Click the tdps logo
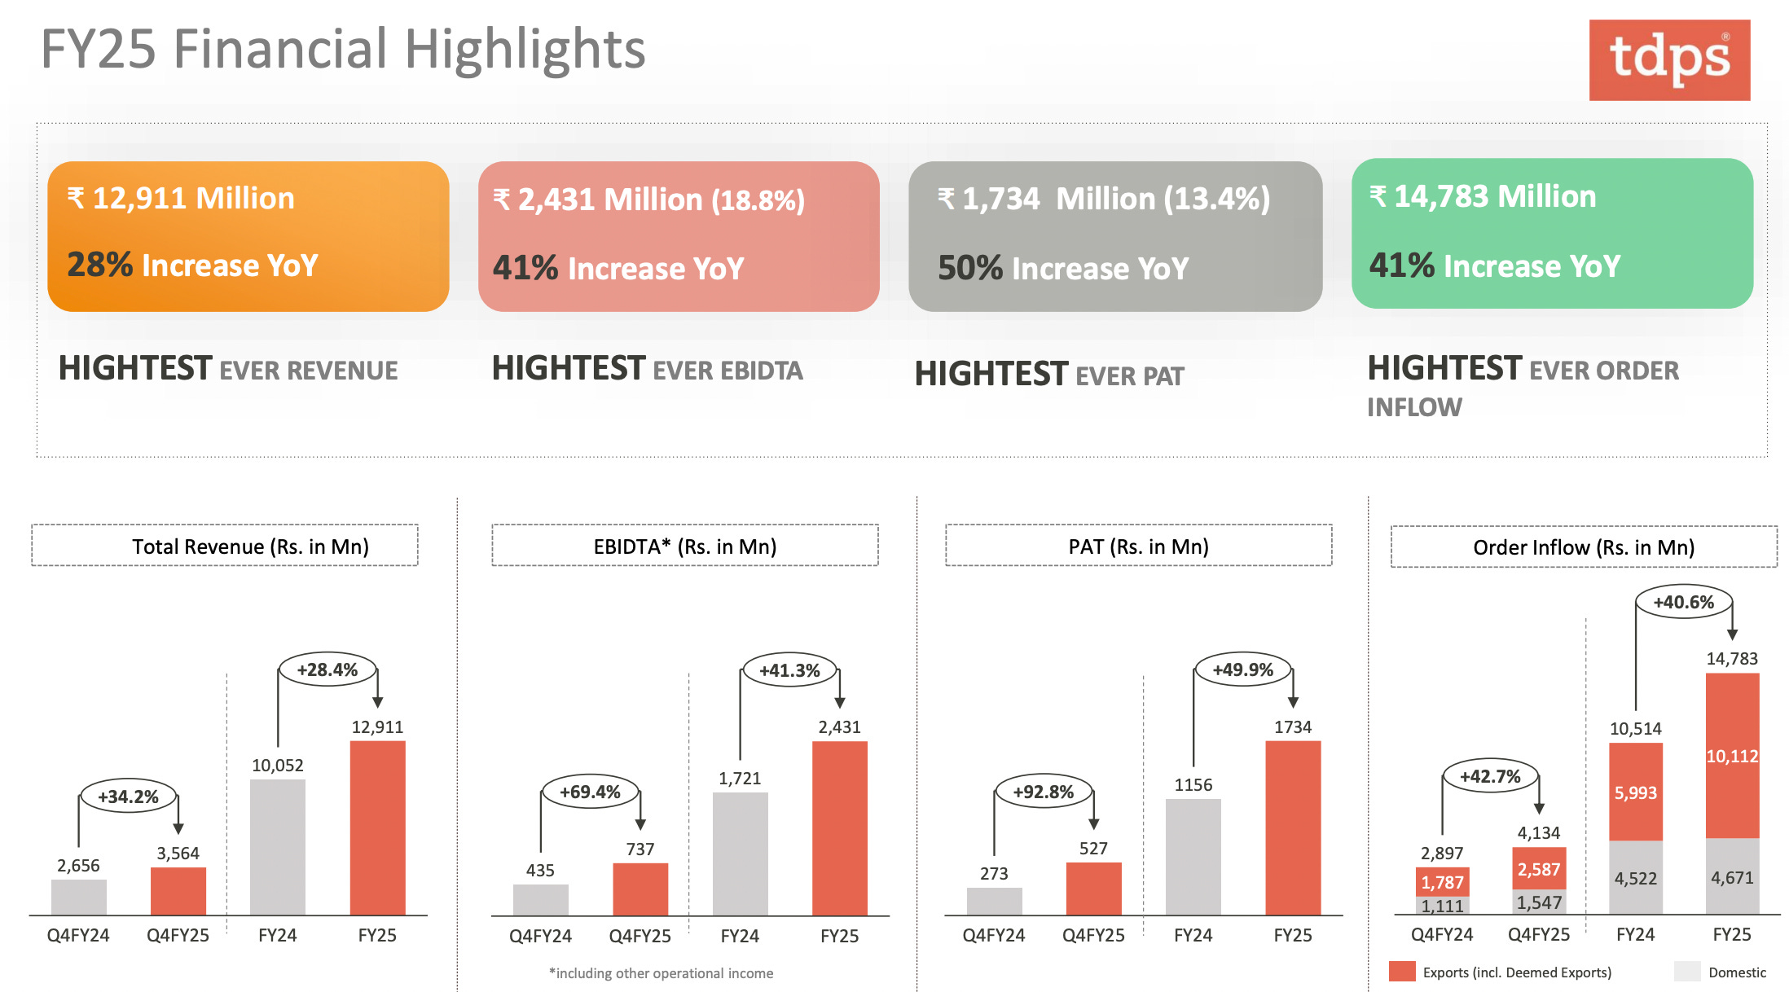 pos(1668,60)
